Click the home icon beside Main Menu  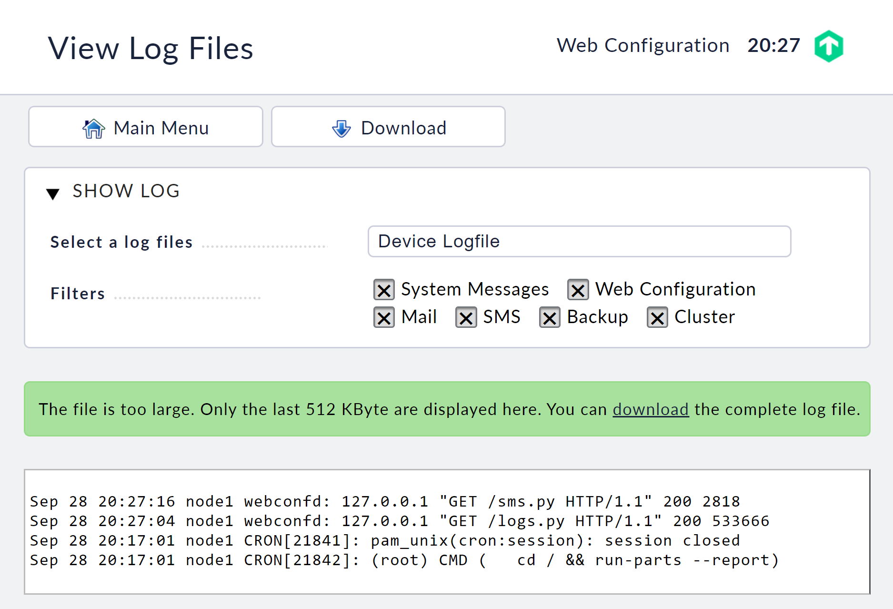tap(93, 127)
